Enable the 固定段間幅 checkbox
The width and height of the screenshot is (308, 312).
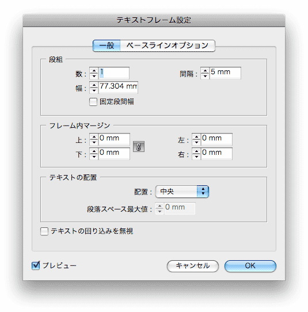(93, 102)
